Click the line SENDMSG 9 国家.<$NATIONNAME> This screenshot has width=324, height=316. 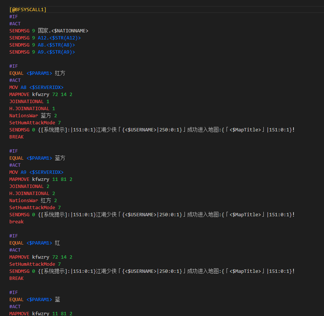click(49, 31)
